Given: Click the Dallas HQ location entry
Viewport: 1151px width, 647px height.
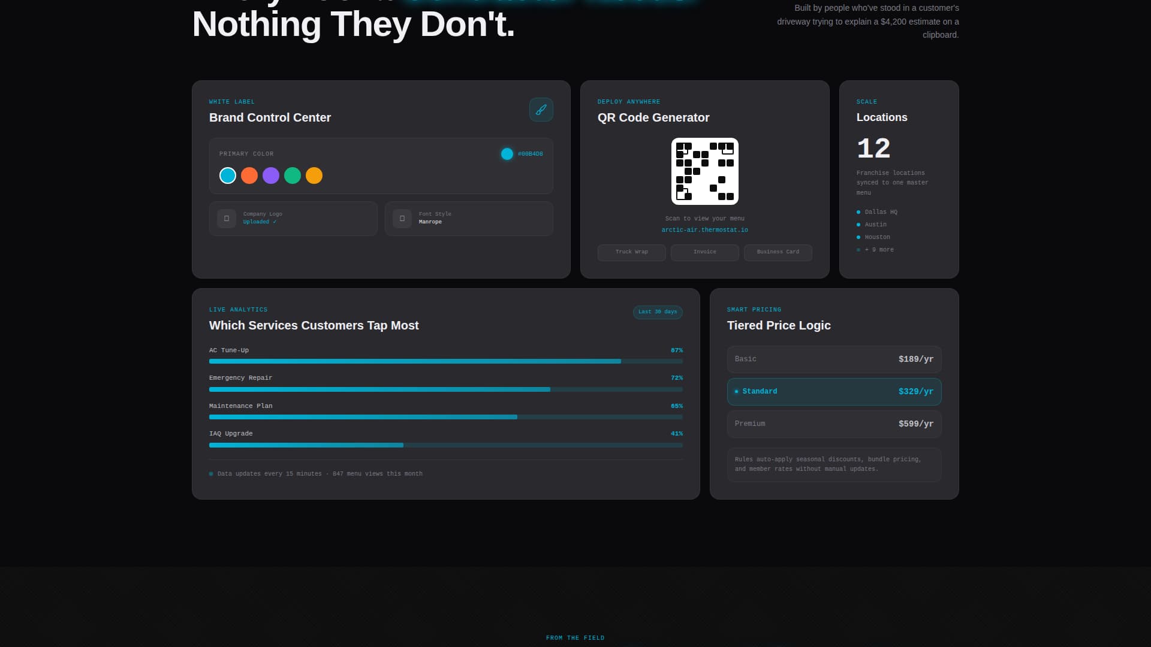Looking at the screenshot, I should coord(877,212).
